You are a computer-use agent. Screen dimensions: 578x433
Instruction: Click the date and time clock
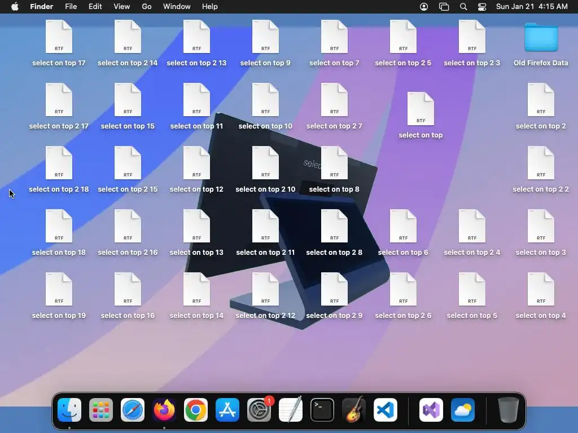[532, 7]
